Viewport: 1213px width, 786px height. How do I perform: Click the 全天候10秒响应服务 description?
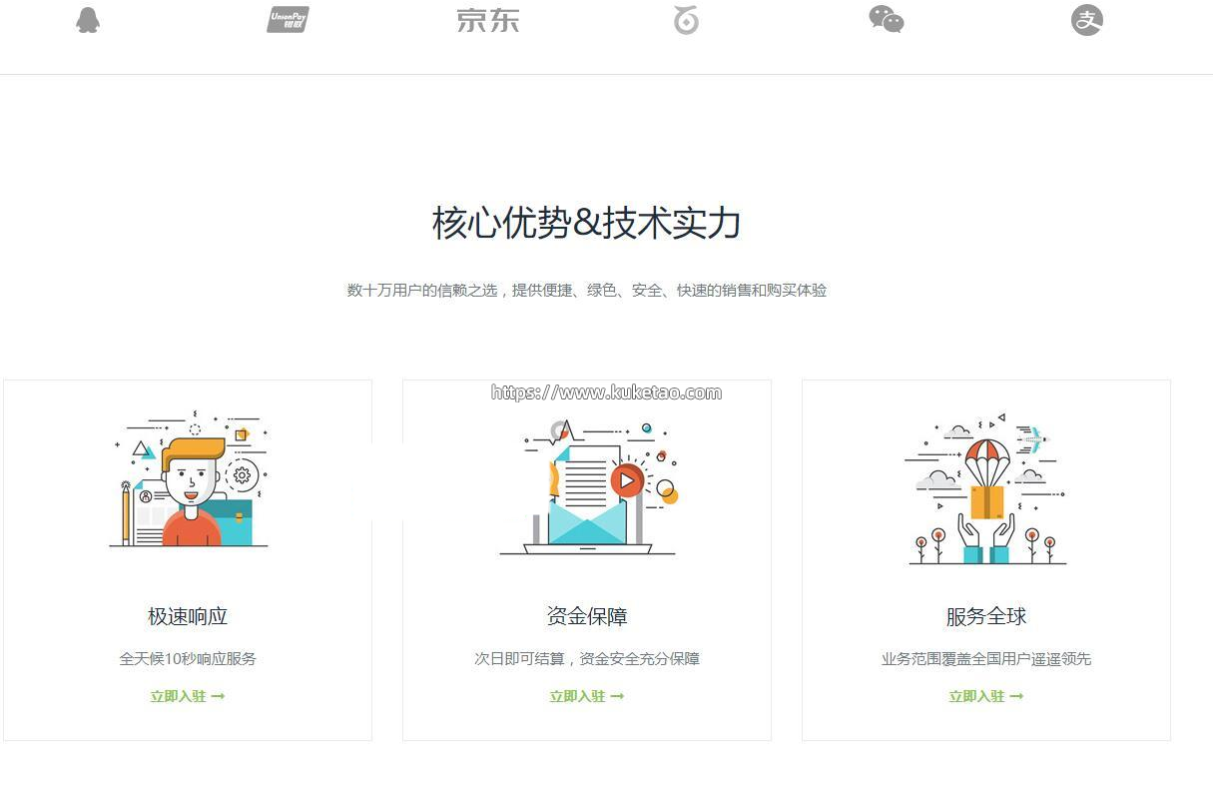coord(188,659)
